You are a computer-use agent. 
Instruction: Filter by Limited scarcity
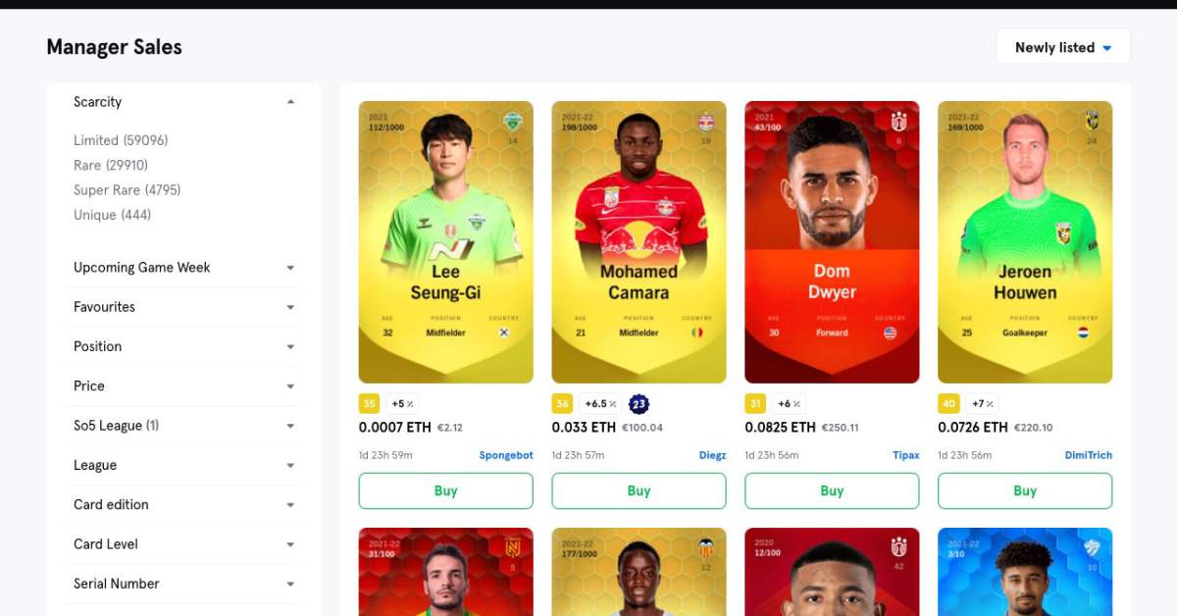121,140
